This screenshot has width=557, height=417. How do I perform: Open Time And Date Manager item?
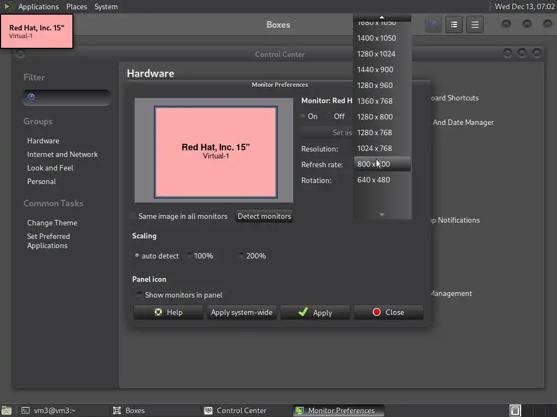pyautogui.click(x=463, y=122)
